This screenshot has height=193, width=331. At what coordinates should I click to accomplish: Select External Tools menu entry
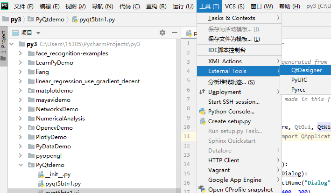[239, 71]
